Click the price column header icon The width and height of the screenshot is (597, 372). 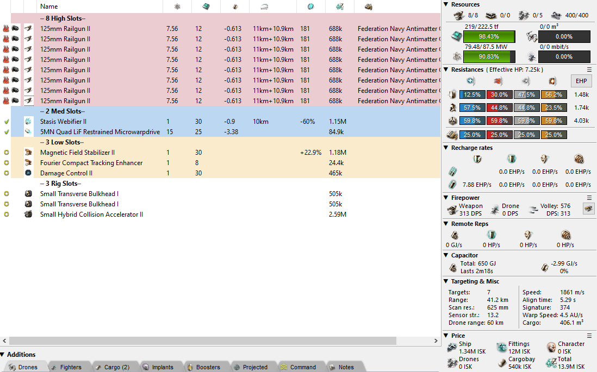[339, 7]
